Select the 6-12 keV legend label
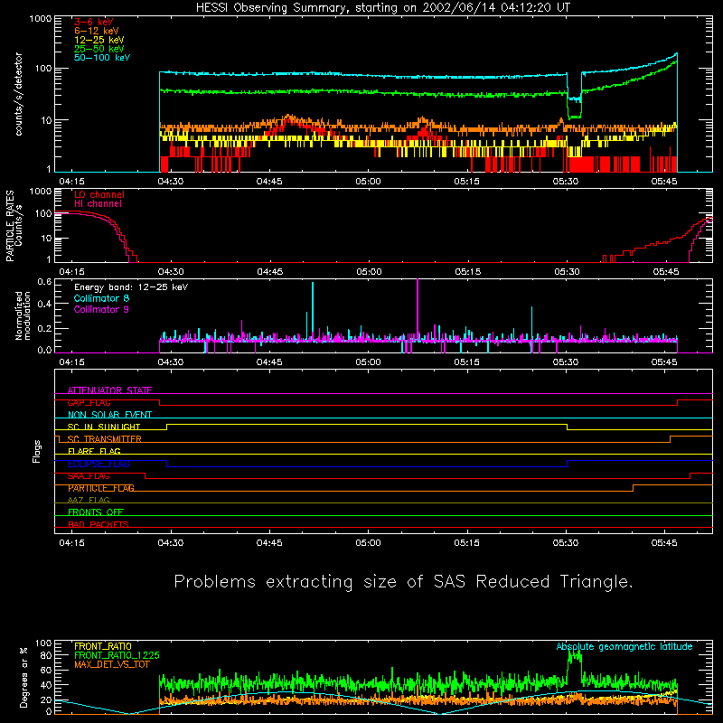723x723 pixels. click(97, 31)
